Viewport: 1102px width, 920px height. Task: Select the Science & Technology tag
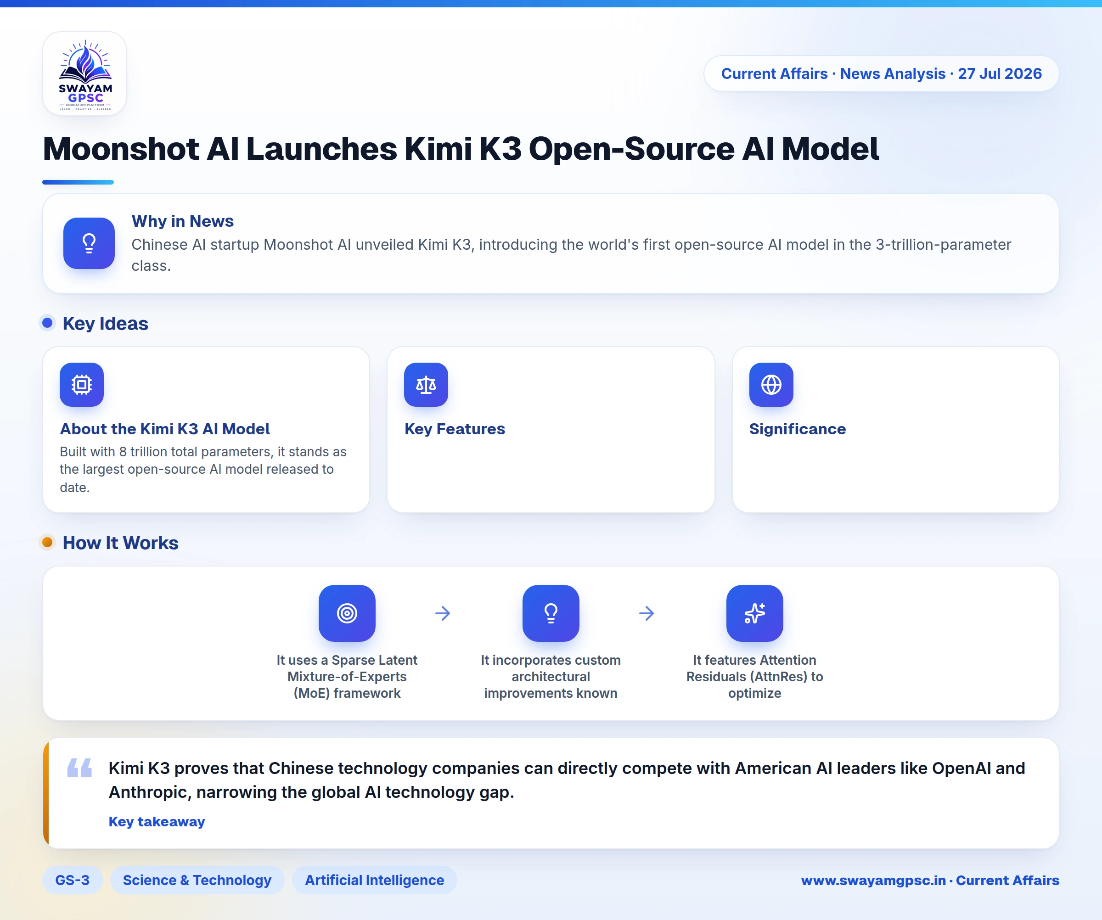[x=197, y=880]
